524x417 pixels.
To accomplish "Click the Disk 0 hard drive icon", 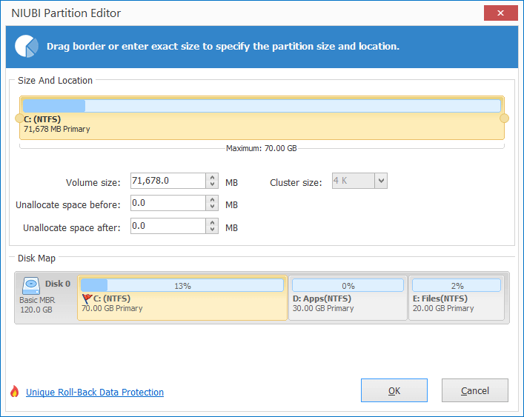I will coord(30,286).
